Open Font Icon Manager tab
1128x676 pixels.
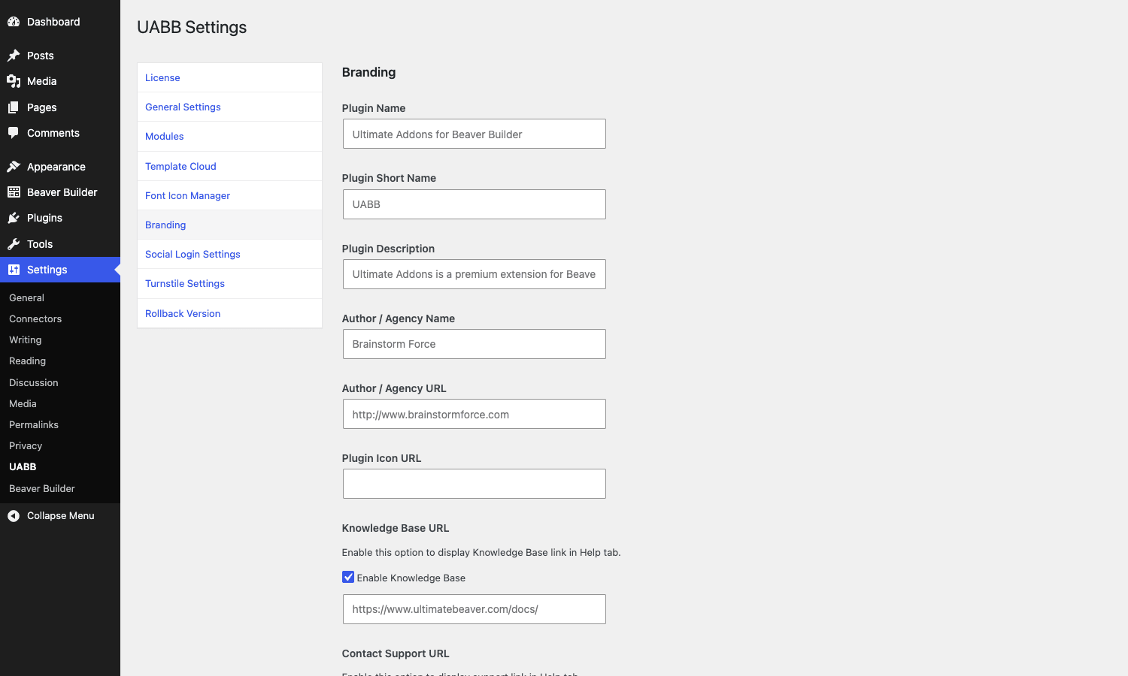click(x=229, y=195)
